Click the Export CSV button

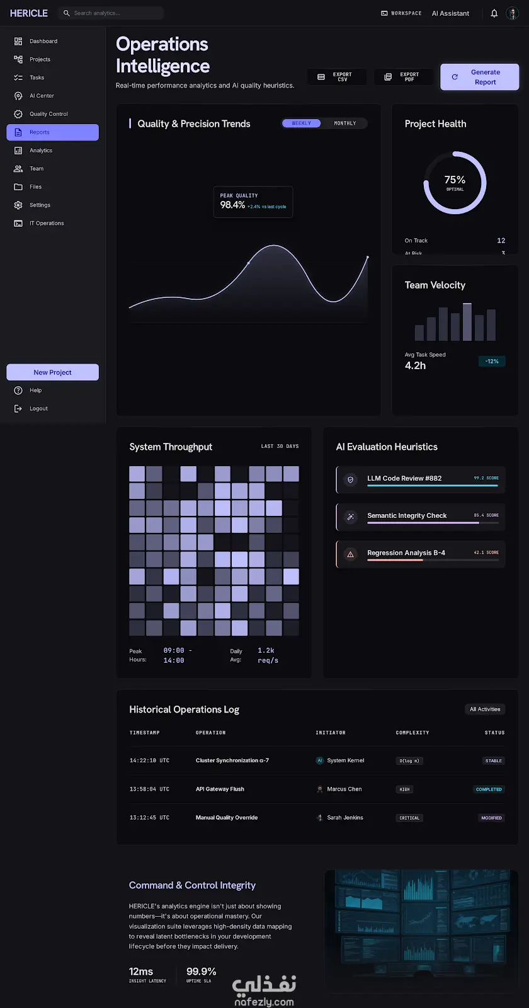(337, 77)
